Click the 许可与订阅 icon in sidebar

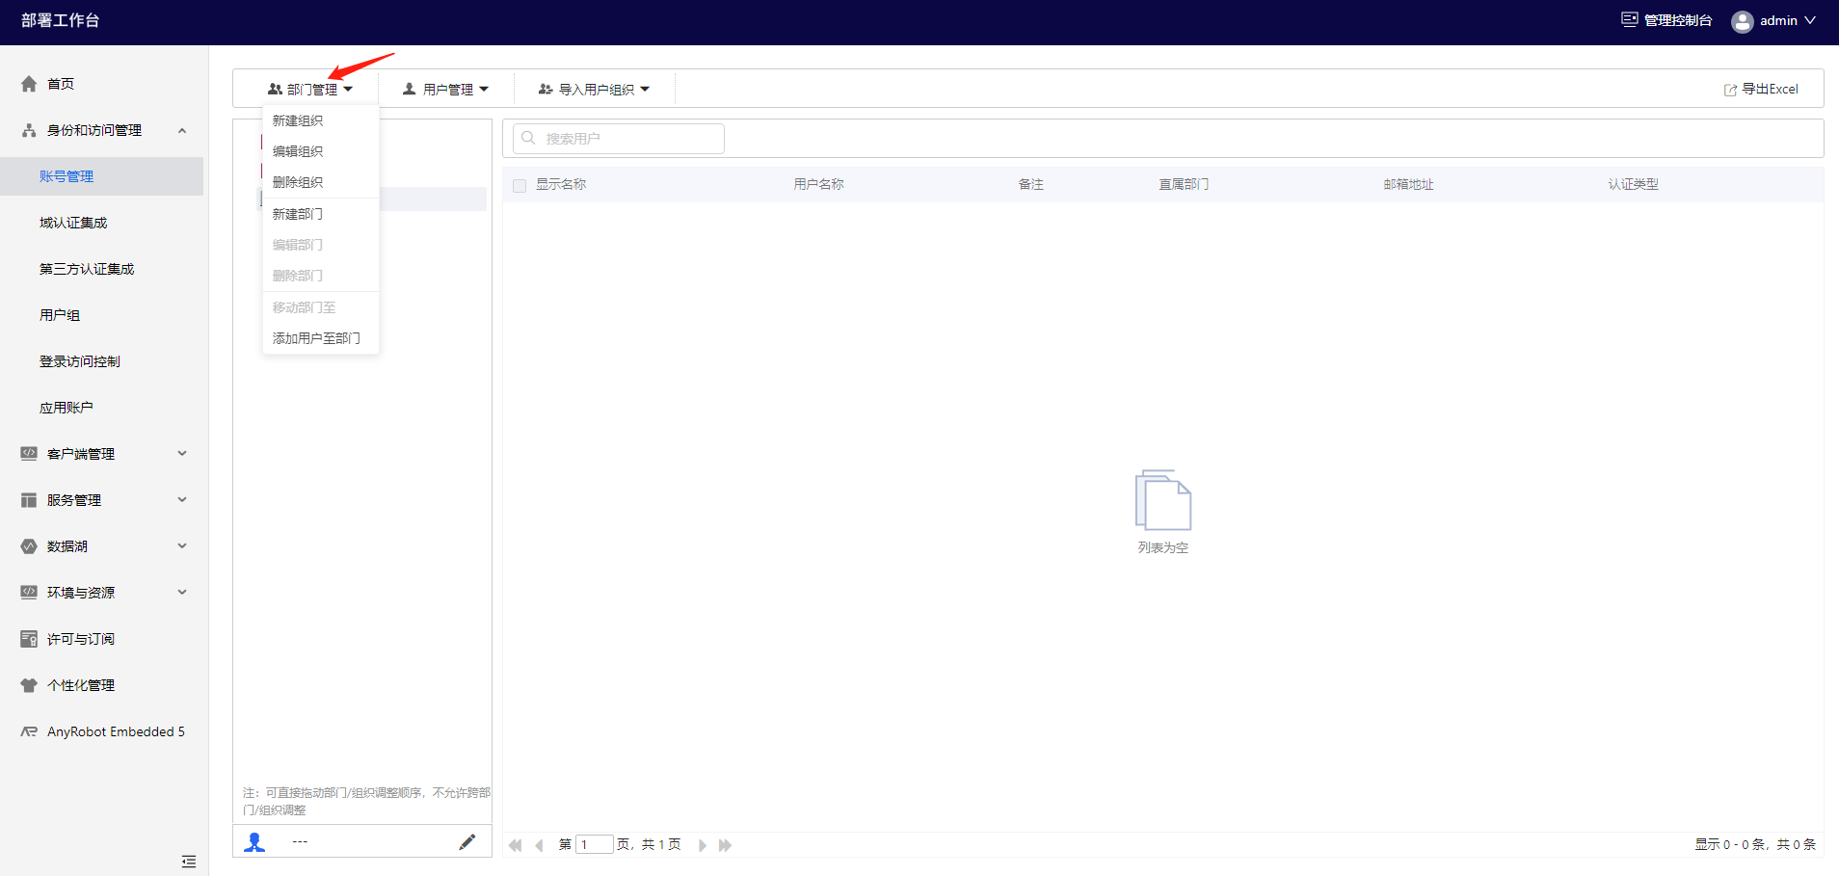coord(29,639)
